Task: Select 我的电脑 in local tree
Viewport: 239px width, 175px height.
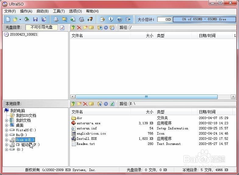Action: (x=17, y=111)
